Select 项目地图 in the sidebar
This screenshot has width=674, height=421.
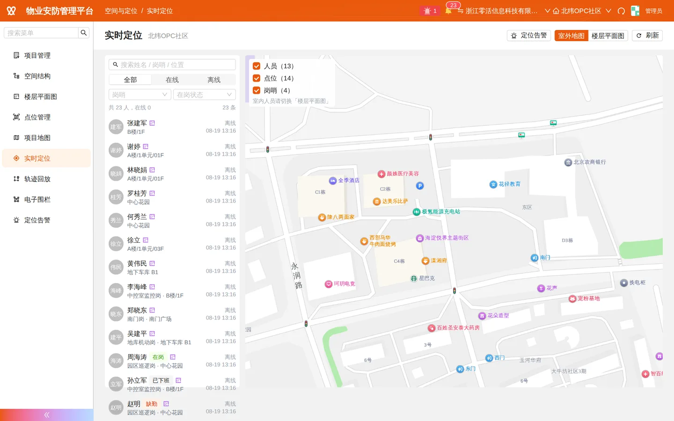tap(46, 138)
